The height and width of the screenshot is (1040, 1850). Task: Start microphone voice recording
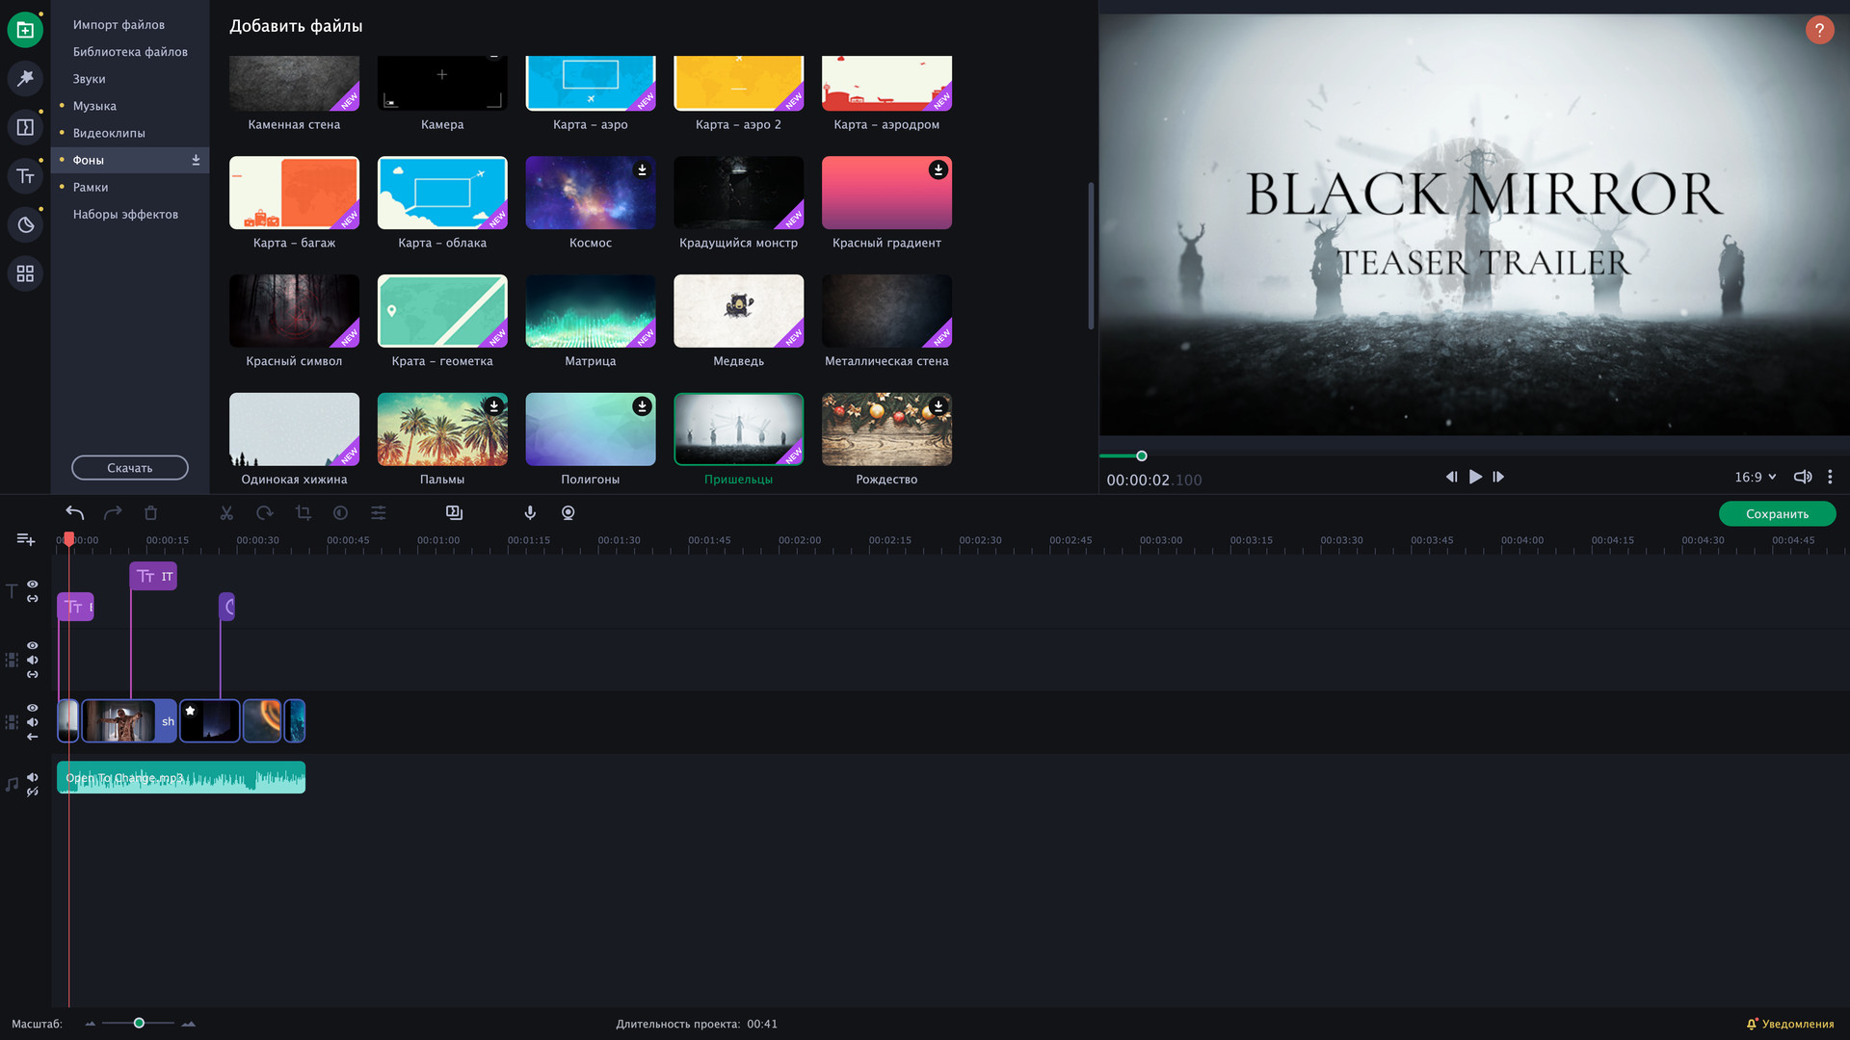530,513
